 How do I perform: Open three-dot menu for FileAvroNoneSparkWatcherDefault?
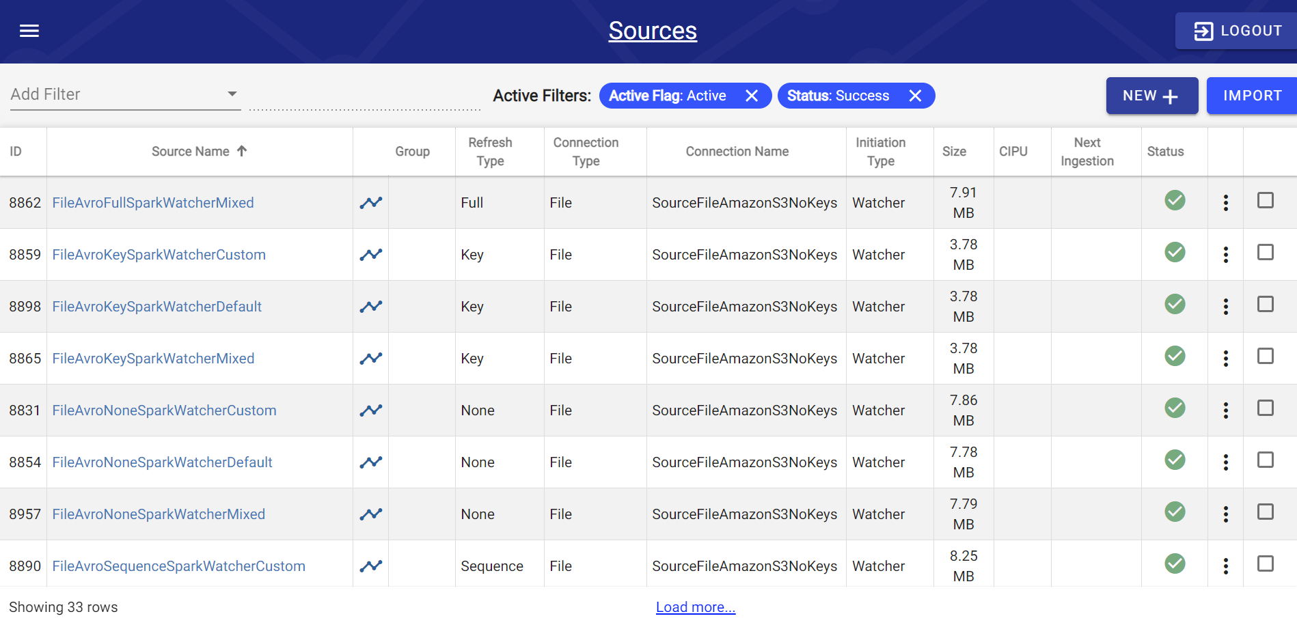pyautogui.click(x=1226, y=462)
